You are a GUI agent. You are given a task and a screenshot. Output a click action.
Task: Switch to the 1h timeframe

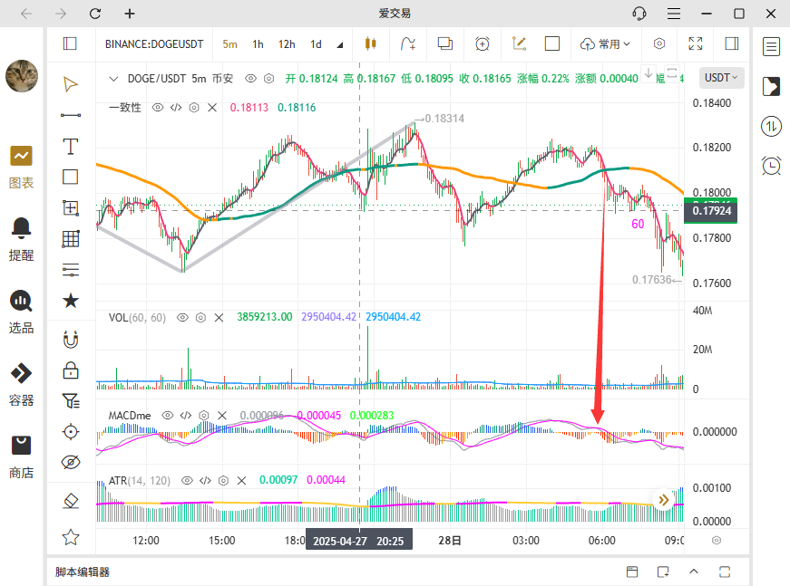point(258,43)
